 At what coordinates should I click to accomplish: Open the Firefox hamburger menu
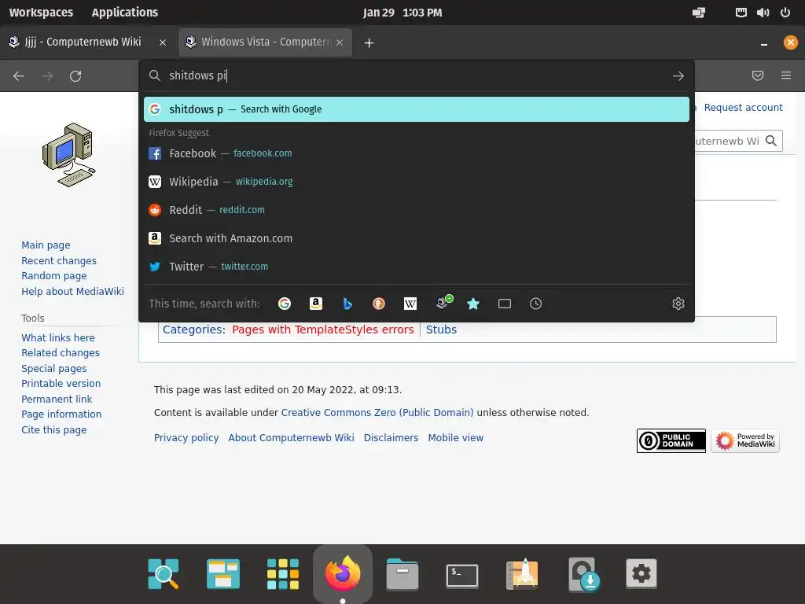[786, 75]
